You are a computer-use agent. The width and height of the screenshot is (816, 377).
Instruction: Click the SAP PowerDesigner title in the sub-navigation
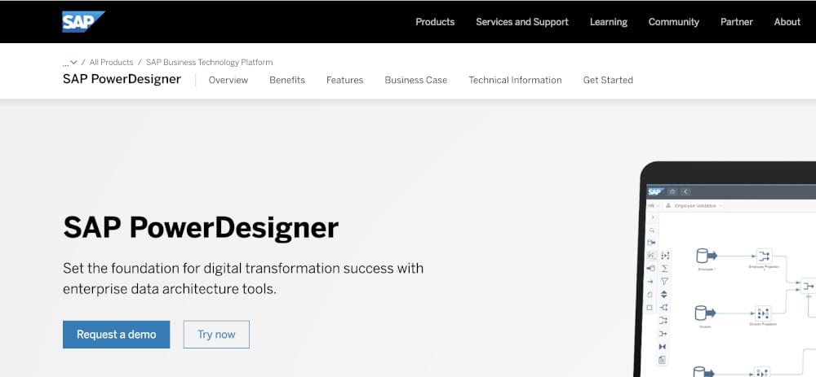(x=122, y=79)
